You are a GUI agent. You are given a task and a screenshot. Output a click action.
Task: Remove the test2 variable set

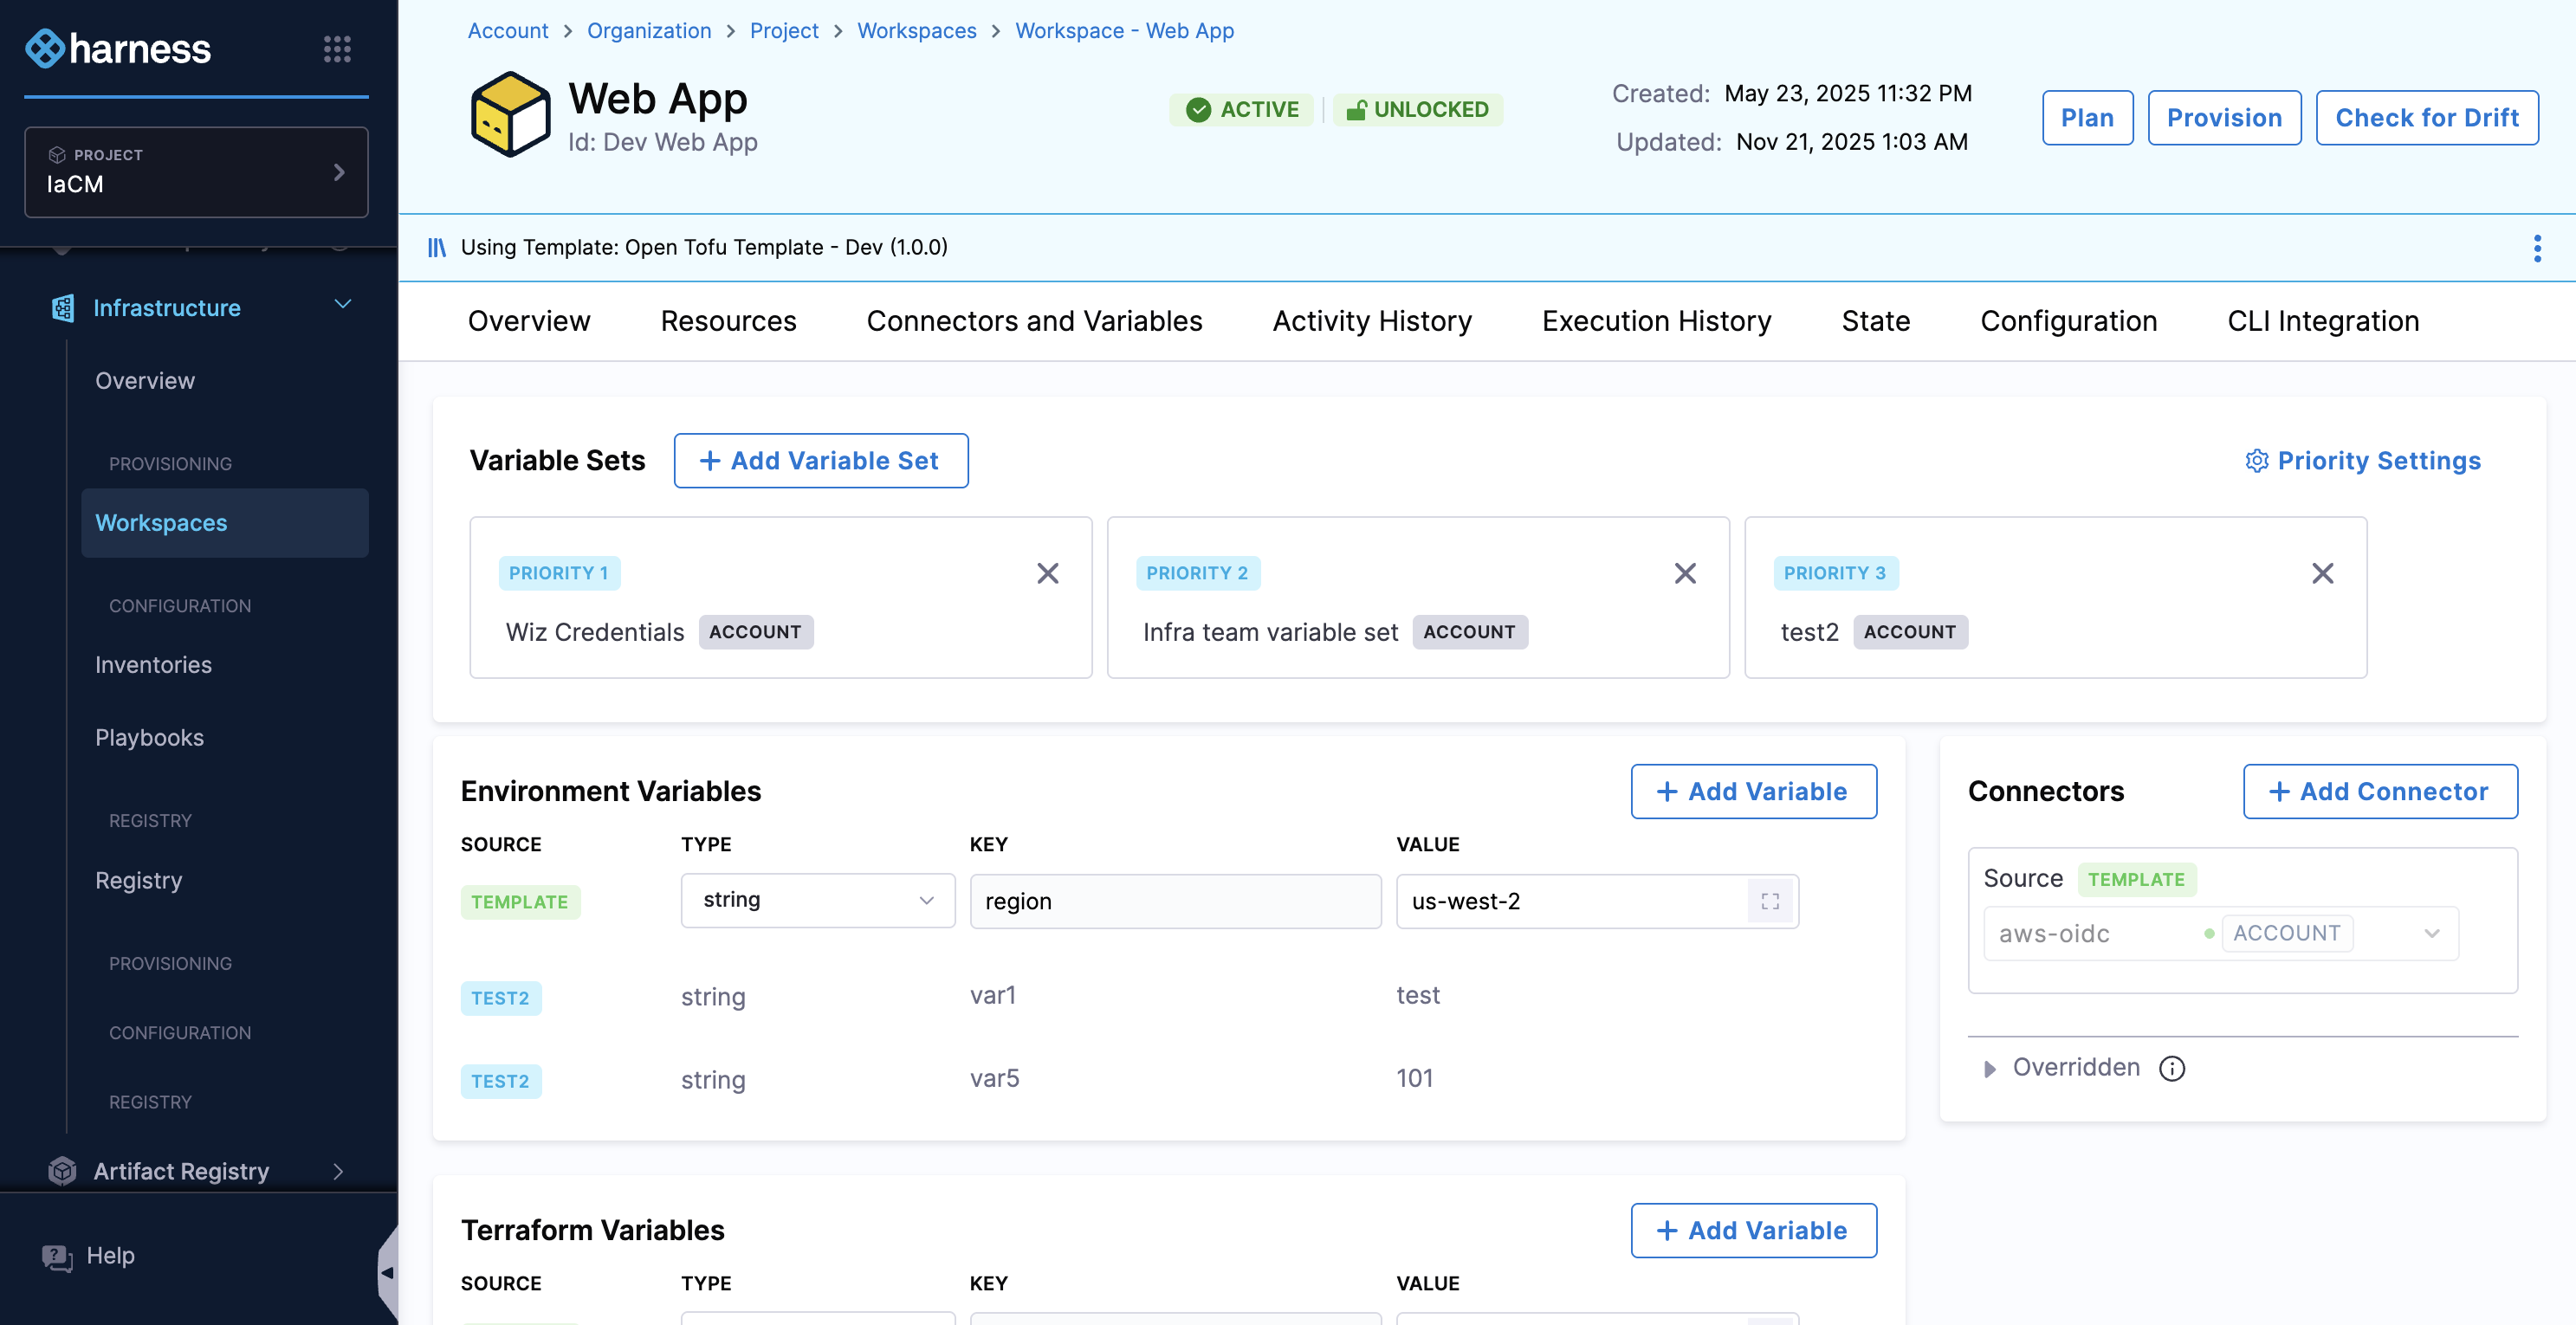(2322, 573)
